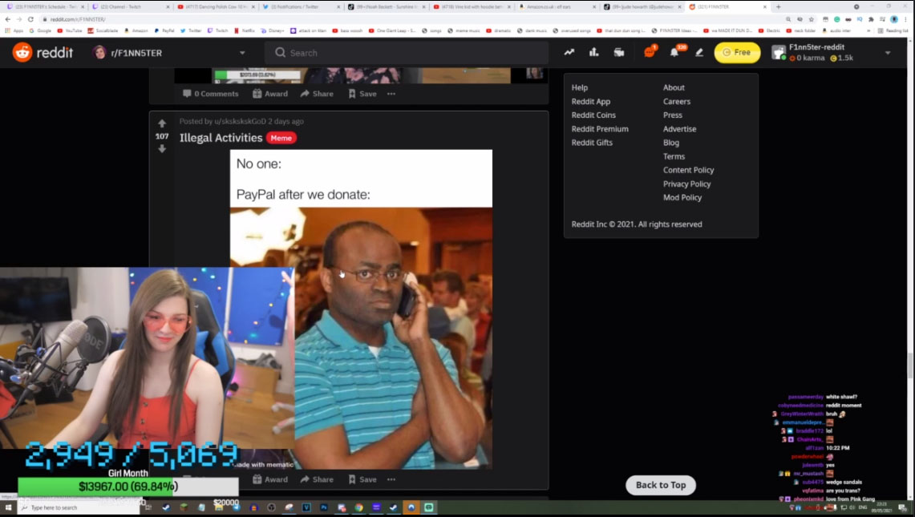Open the Chrome three-dot menu
915x517 pixels.
click(905, 19)
